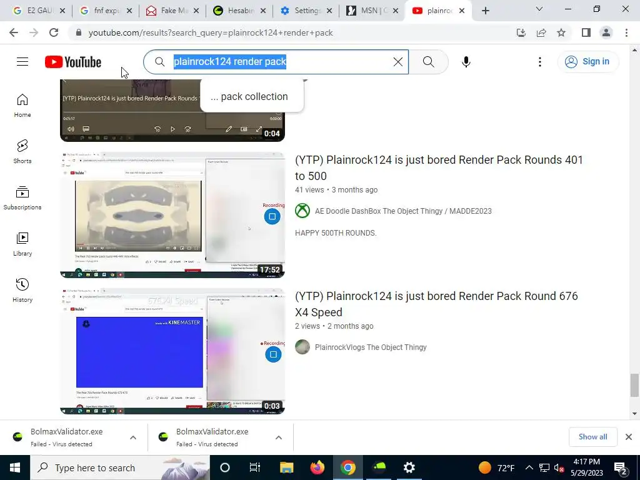Open YouTube settings three-dot menu
640x480 pixels.
540,62
